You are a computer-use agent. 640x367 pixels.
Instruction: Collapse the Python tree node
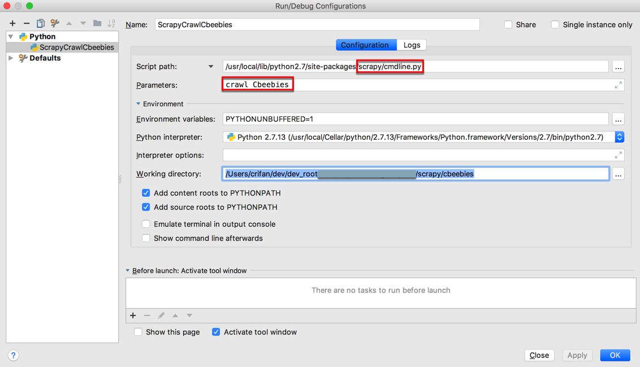(x=11, y=37)
